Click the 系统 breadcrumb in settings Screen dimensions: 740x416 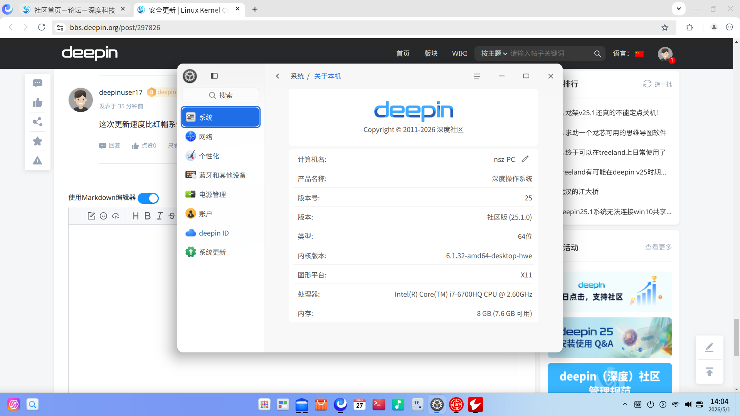pos(297,76)
